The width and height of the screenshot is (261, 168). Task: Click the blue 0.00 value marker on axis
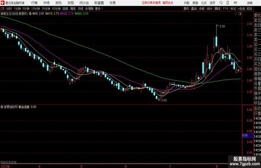[247, 136]
